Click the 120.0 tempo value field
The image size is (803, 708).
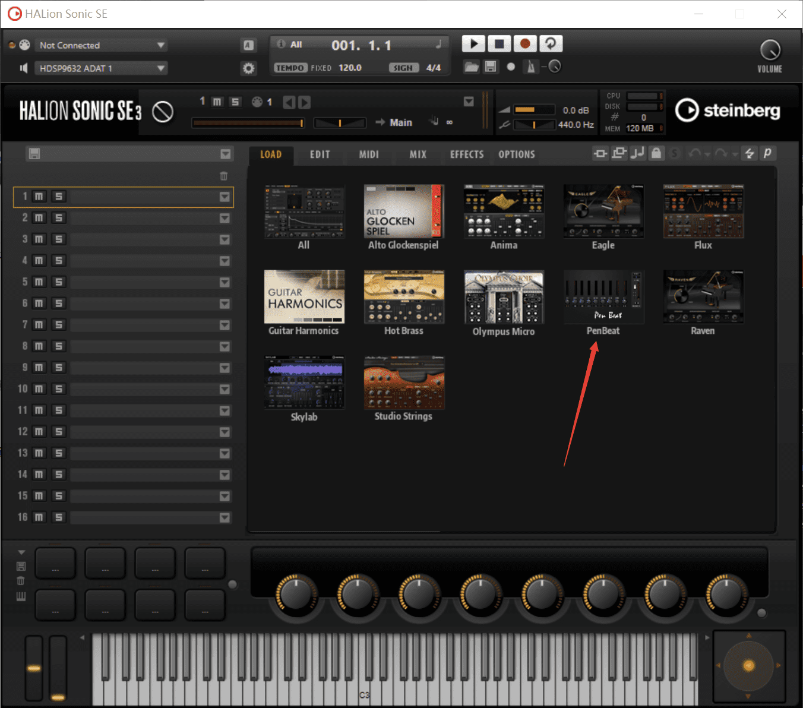350,68
